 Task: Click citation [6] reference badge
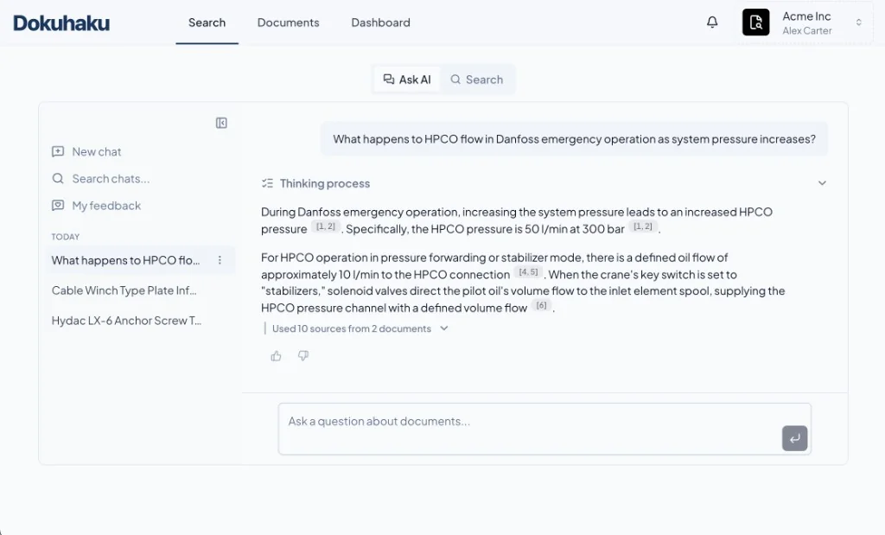coord(542,306)
